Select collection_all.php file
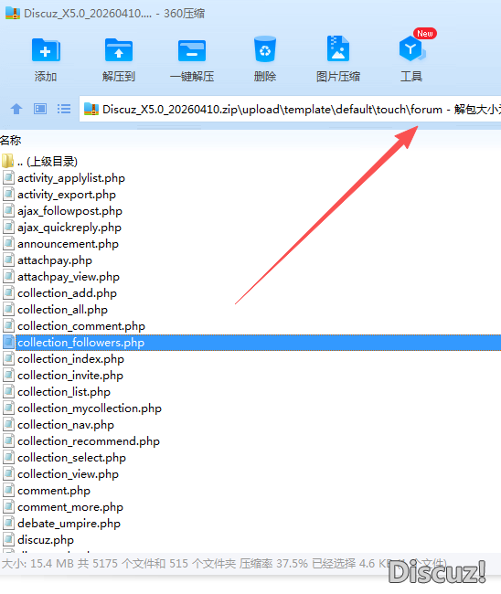 [x=62, y=310]
